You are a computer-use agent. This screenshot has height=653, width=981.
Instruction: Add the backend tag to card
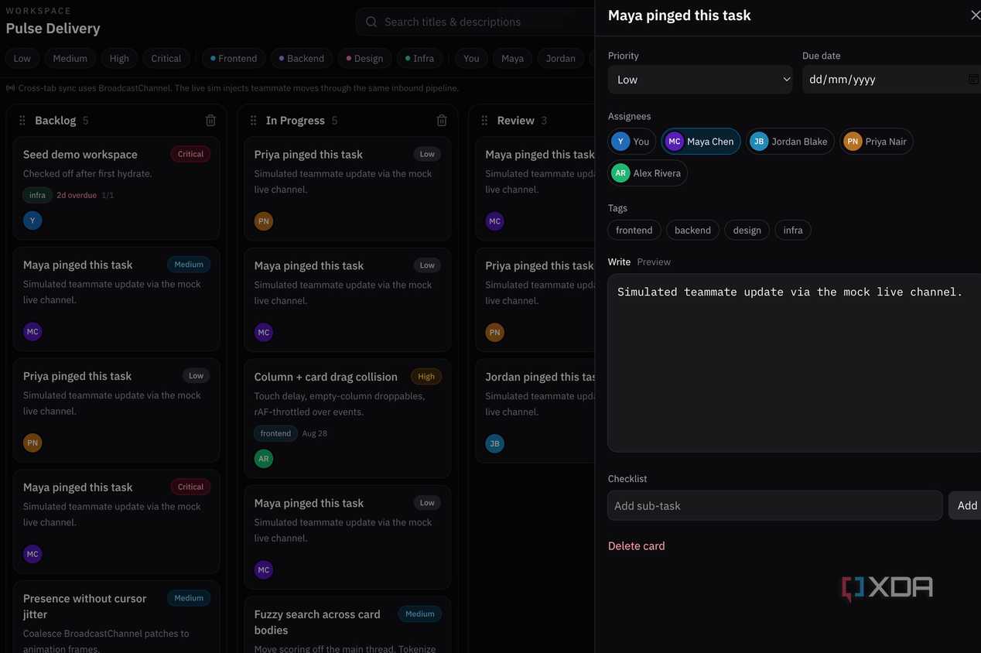pyautogui.click(x=692, y=230)
